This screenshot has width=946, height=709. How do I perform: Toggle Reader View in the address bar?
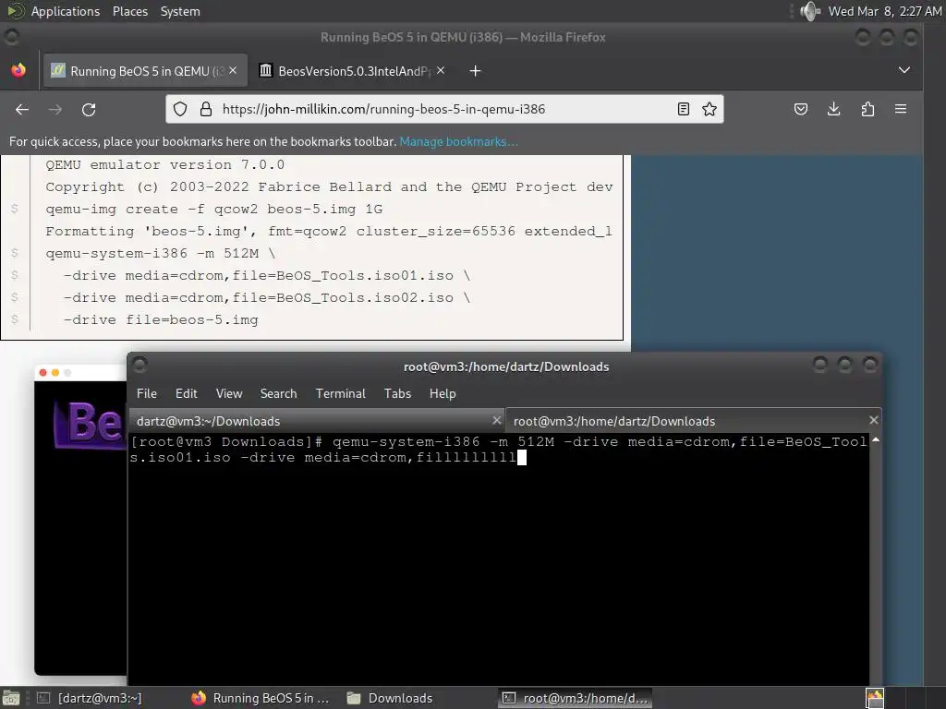click(683, 109)
